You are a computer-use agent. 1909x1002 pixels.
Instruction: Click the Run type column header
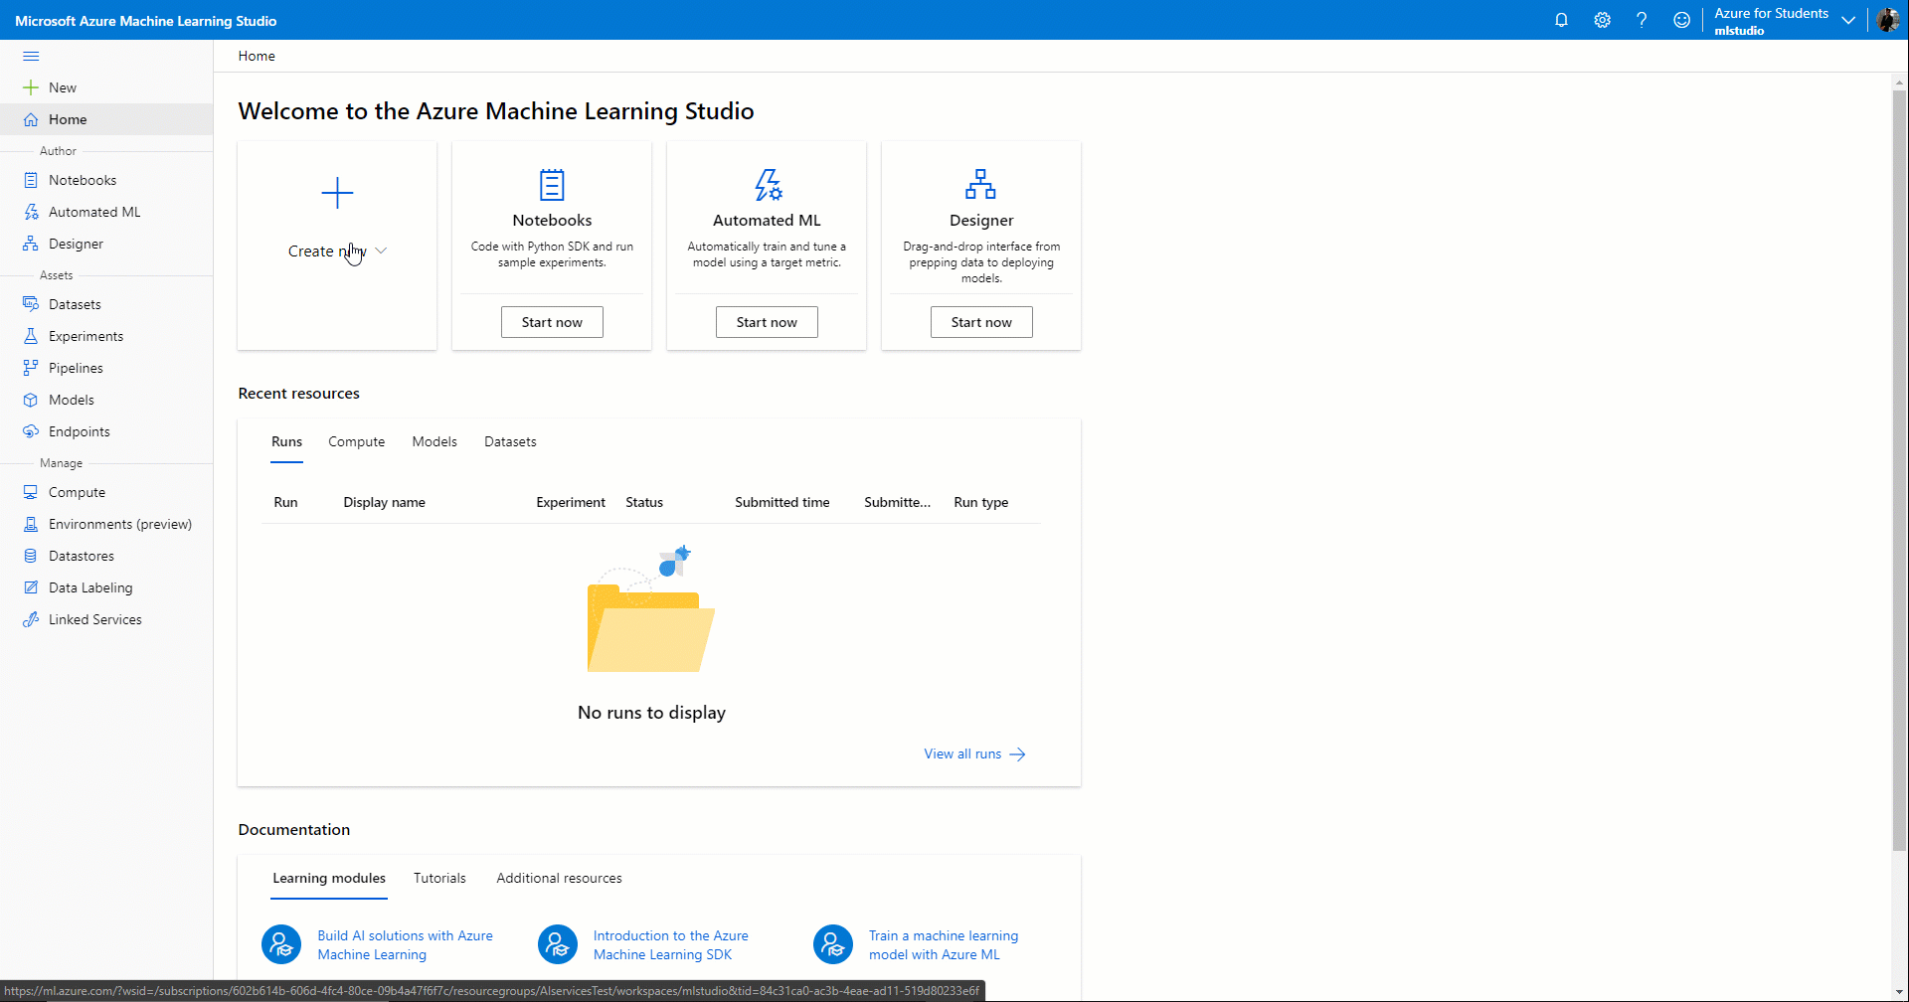(x=981, y=502)
